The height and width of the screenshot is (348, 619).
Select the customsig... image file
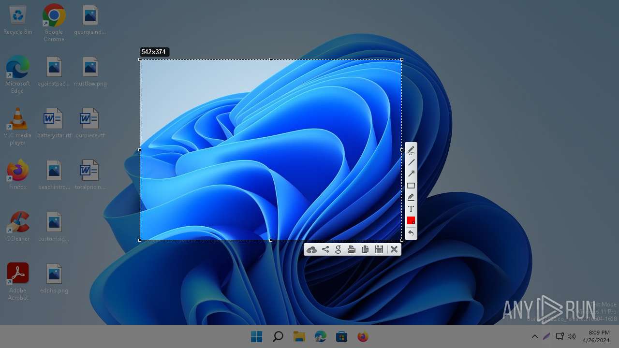[54, 227]
